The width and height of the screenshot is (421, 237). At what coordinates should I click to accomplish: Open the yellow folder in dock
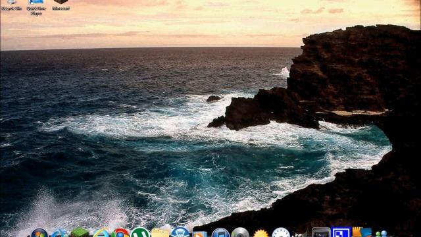click(x=160, y=232)
